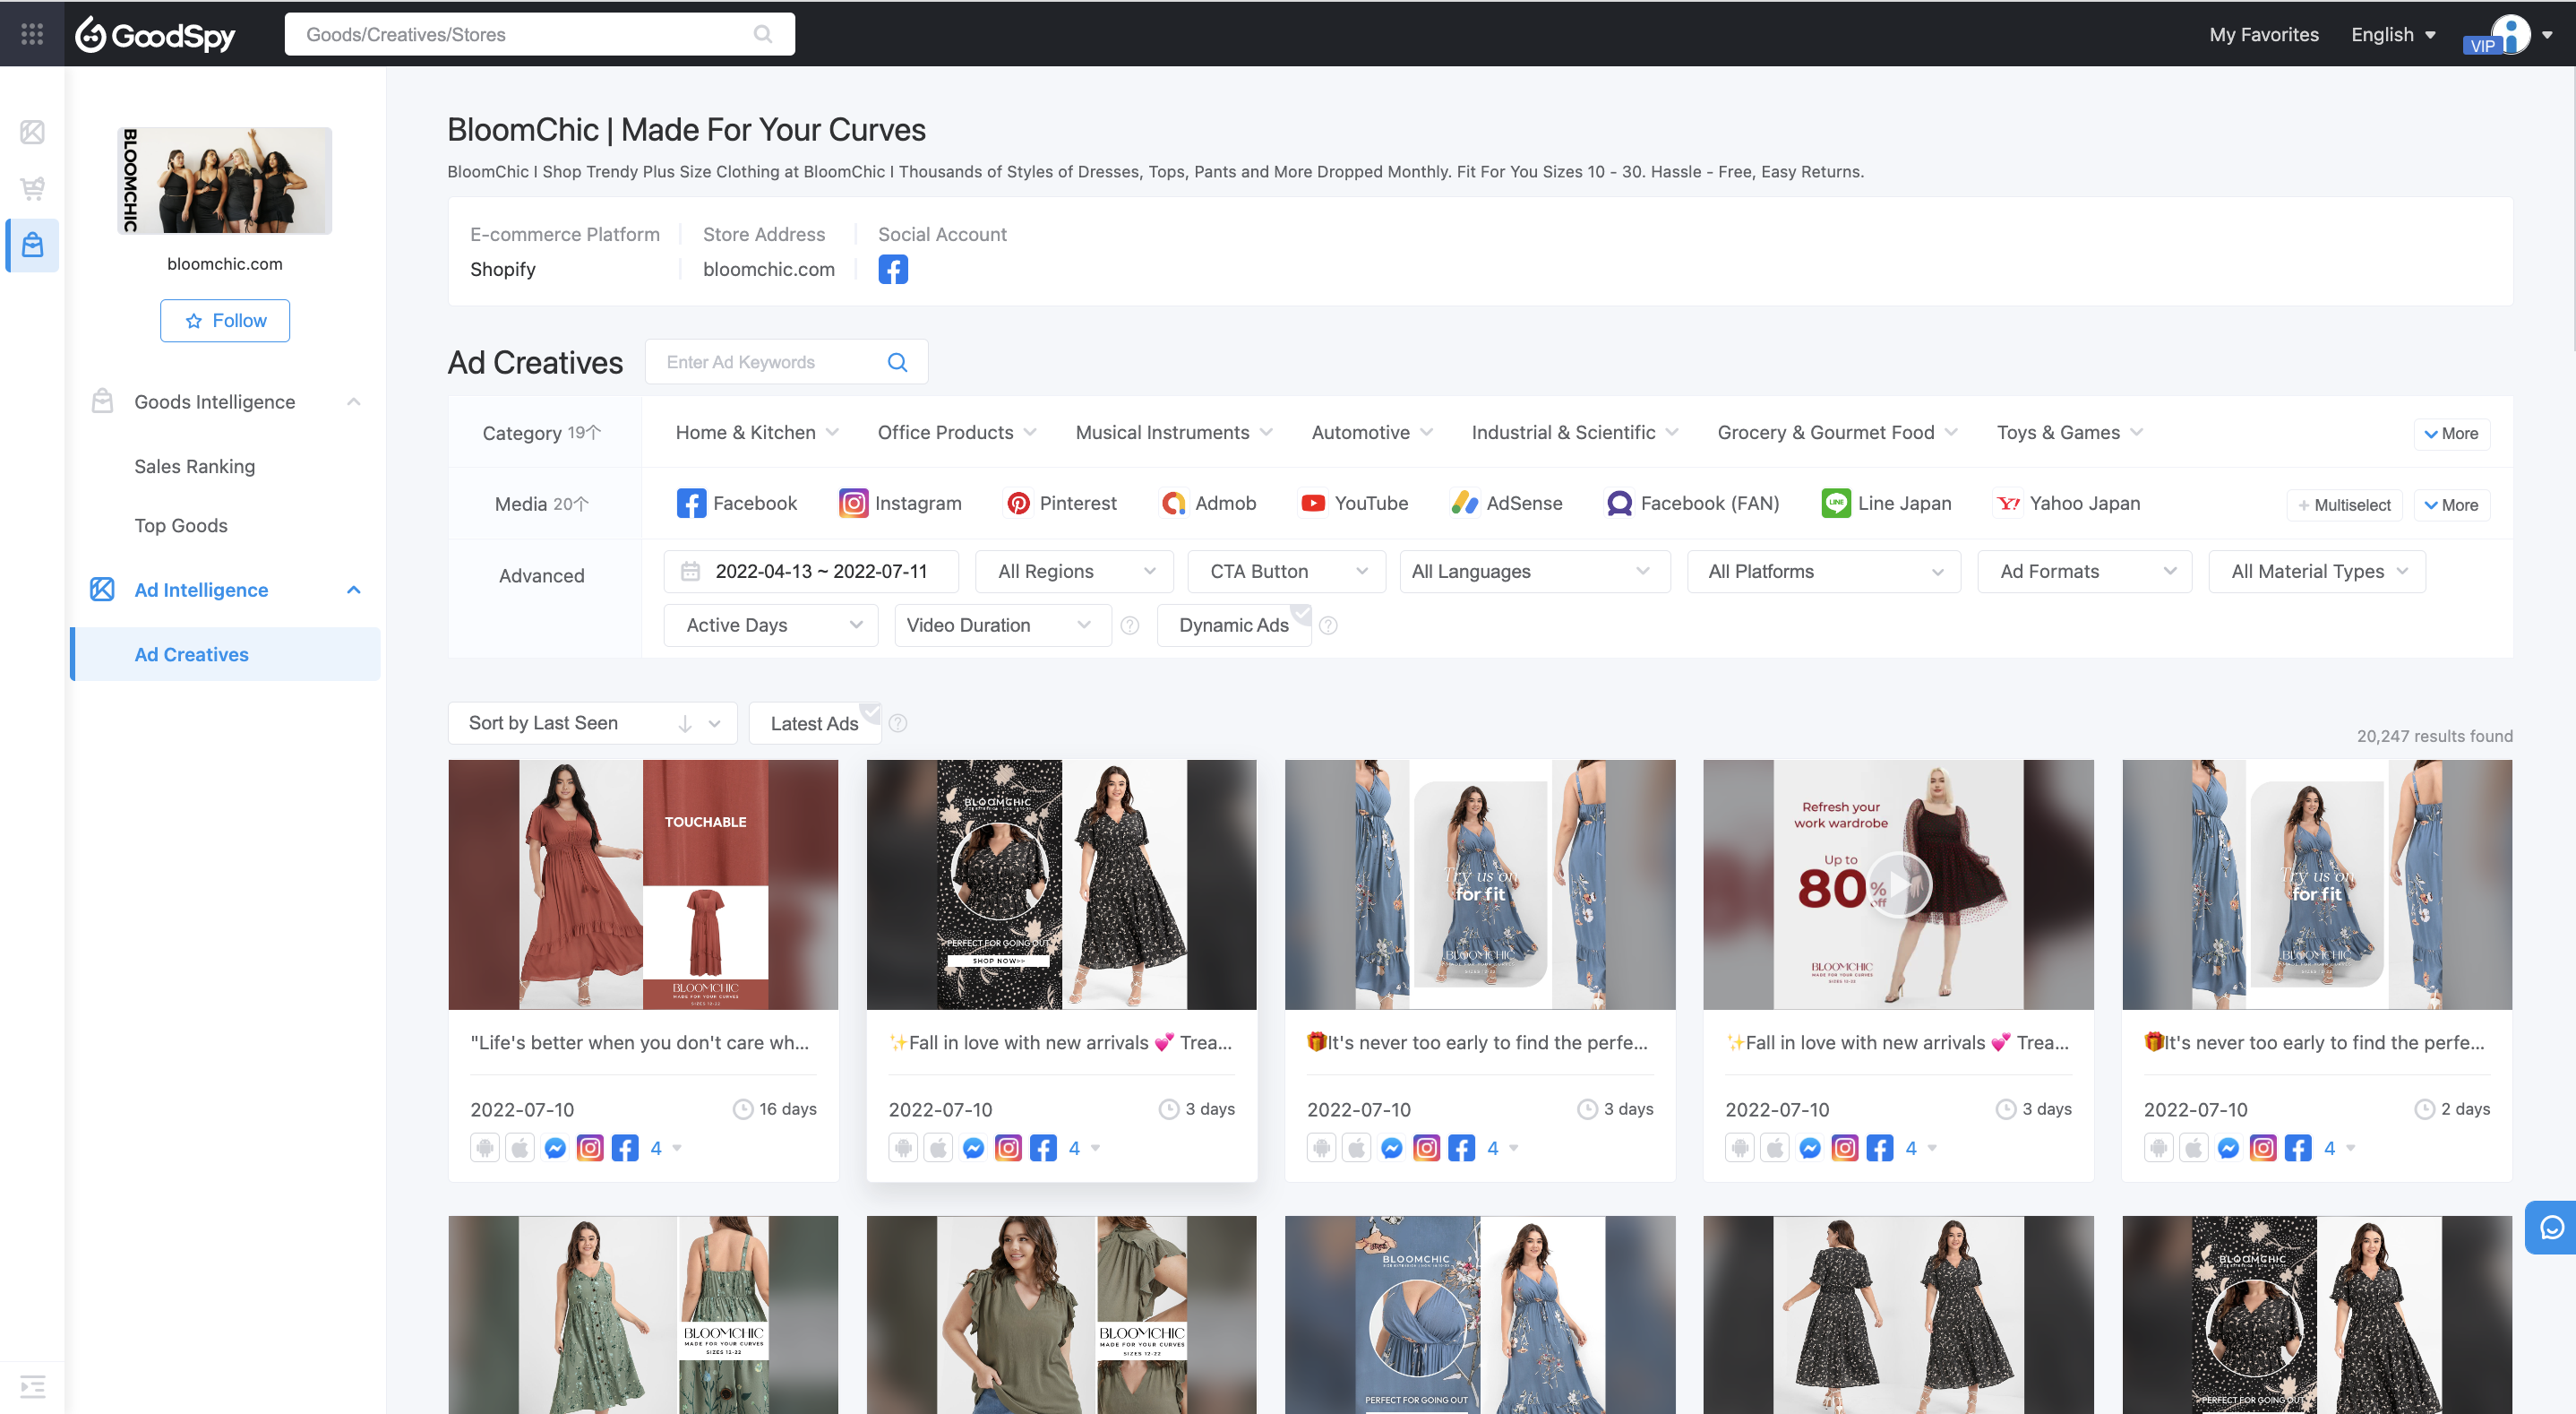Expand the More category filter options
The width and height of the screenshot is (2576, 1414).
tap(2452, 432)
